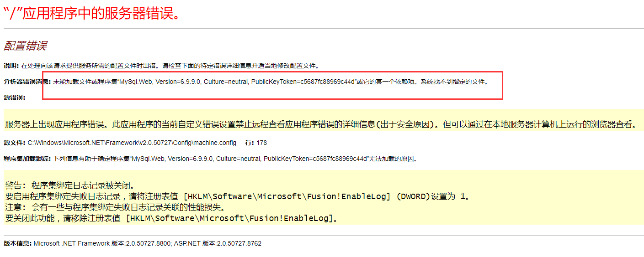
Task: Click the "(DWORD)设置为 1" registry instruction line
Action: point(238,196)
